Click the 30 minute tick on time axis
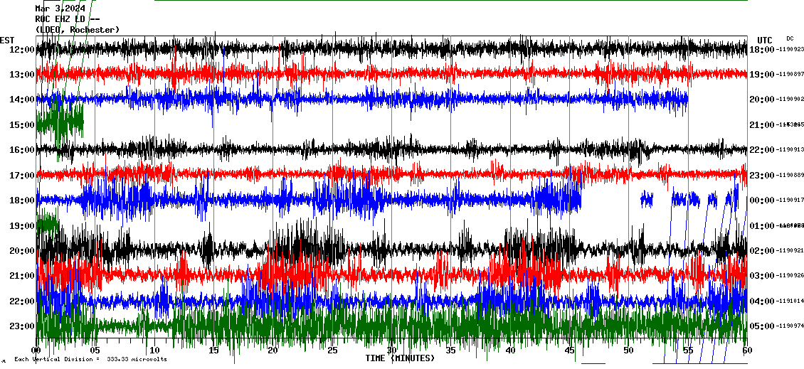 coord(391,351)
